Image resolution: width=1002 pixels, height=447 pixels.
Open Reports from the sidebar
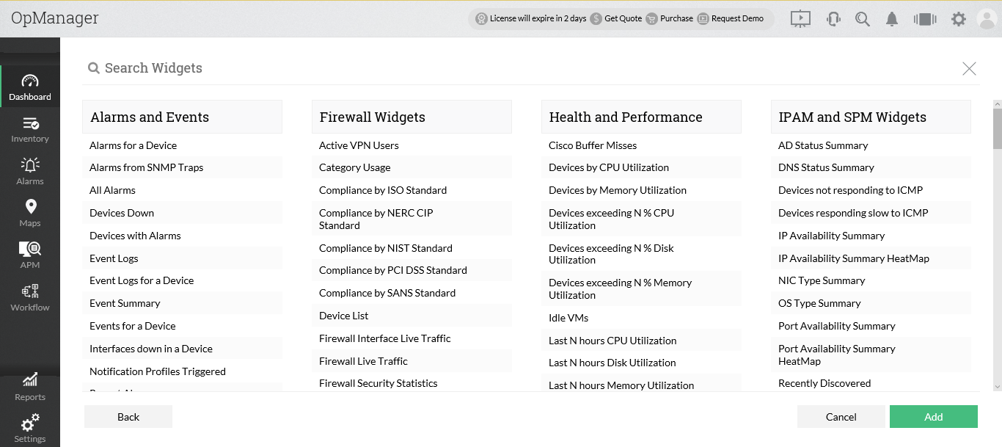click(30, 387)
